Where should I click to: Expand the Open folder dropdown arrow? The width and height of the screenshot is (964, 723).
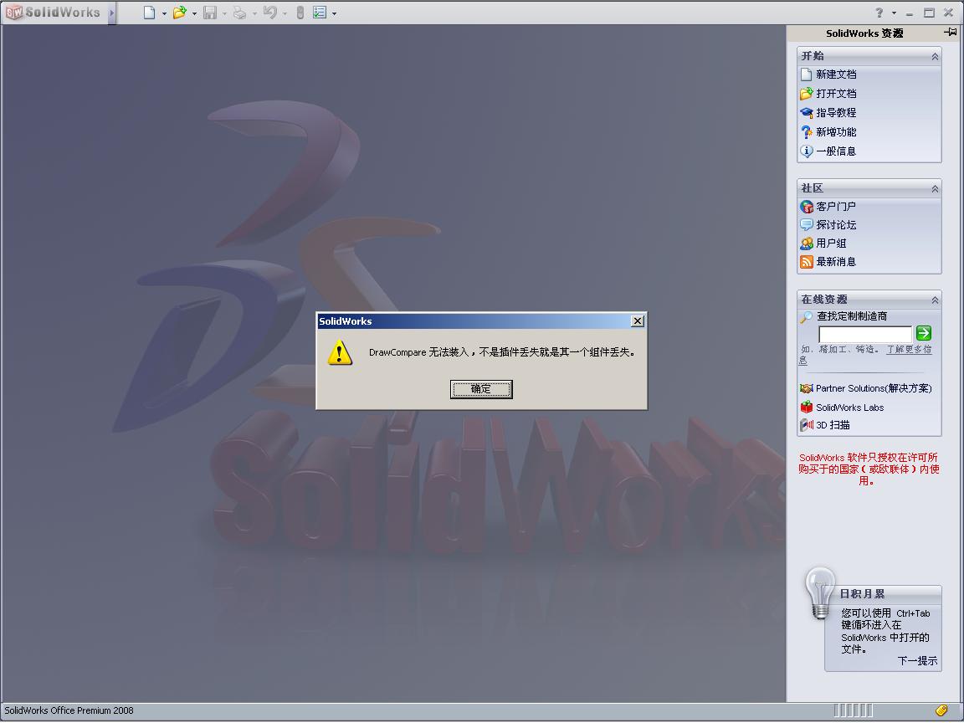(x=194, y=13)
